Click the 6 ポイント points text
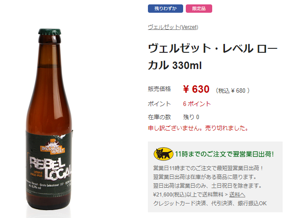Screen dimensions: 291x218 [x=197, y=104]
